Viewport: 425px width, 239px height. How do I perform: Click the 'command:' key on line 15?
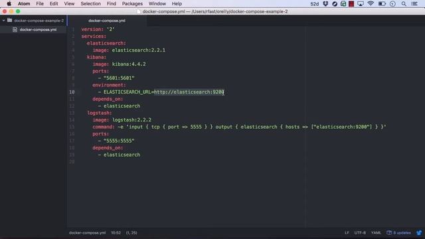pyautogui.click(x=104, y=127)
